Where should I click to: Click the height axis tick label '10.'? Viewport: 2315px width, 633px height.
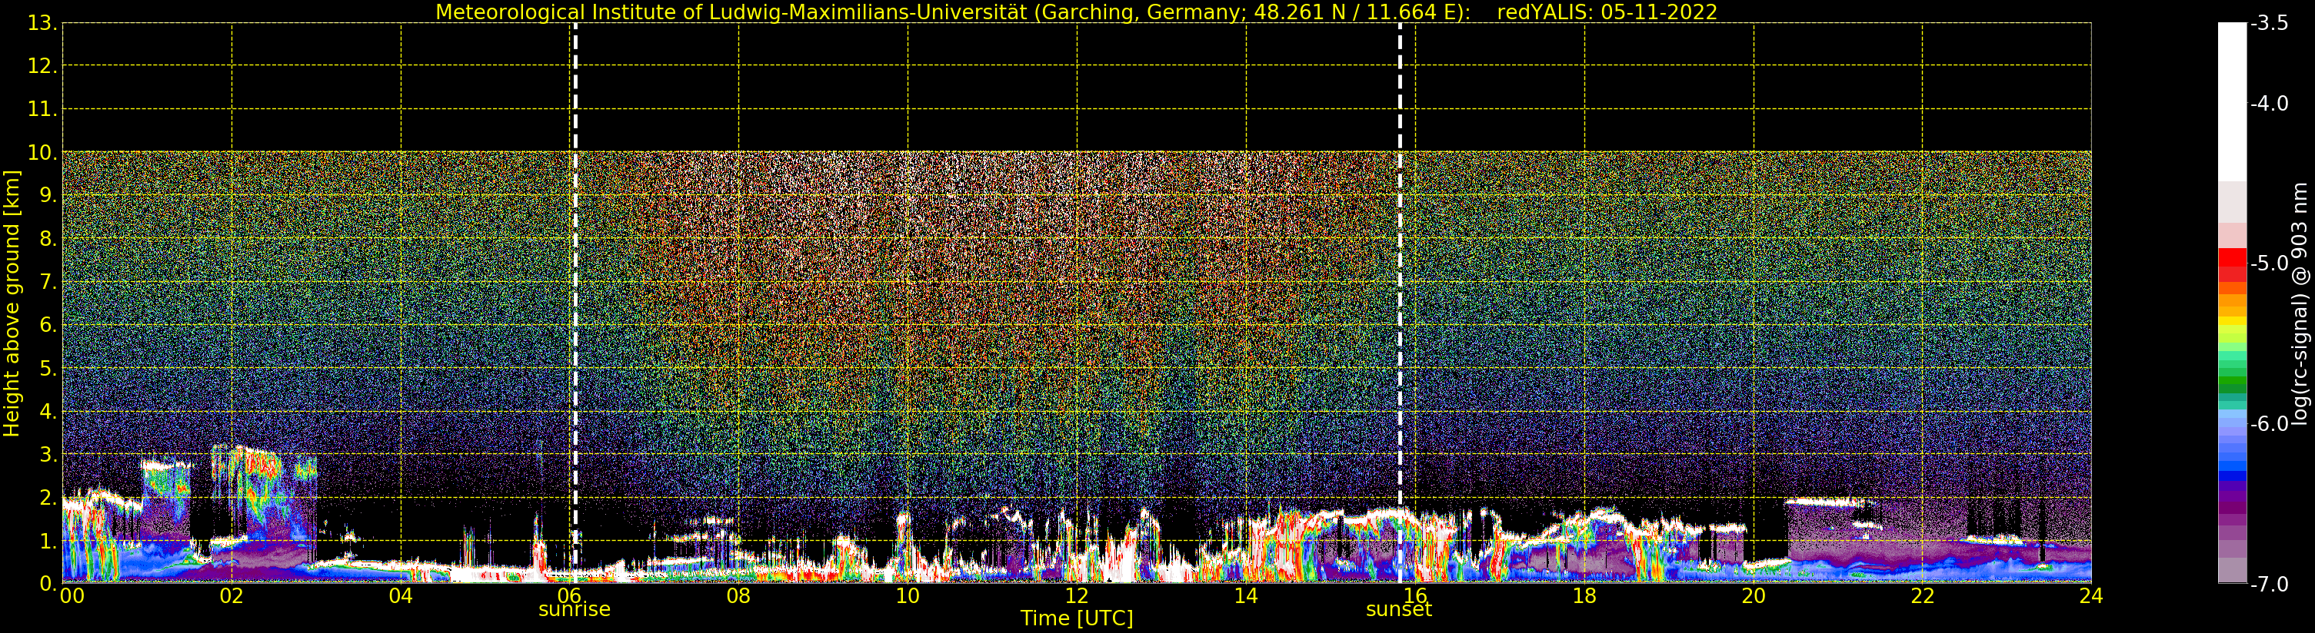(42, 153)
